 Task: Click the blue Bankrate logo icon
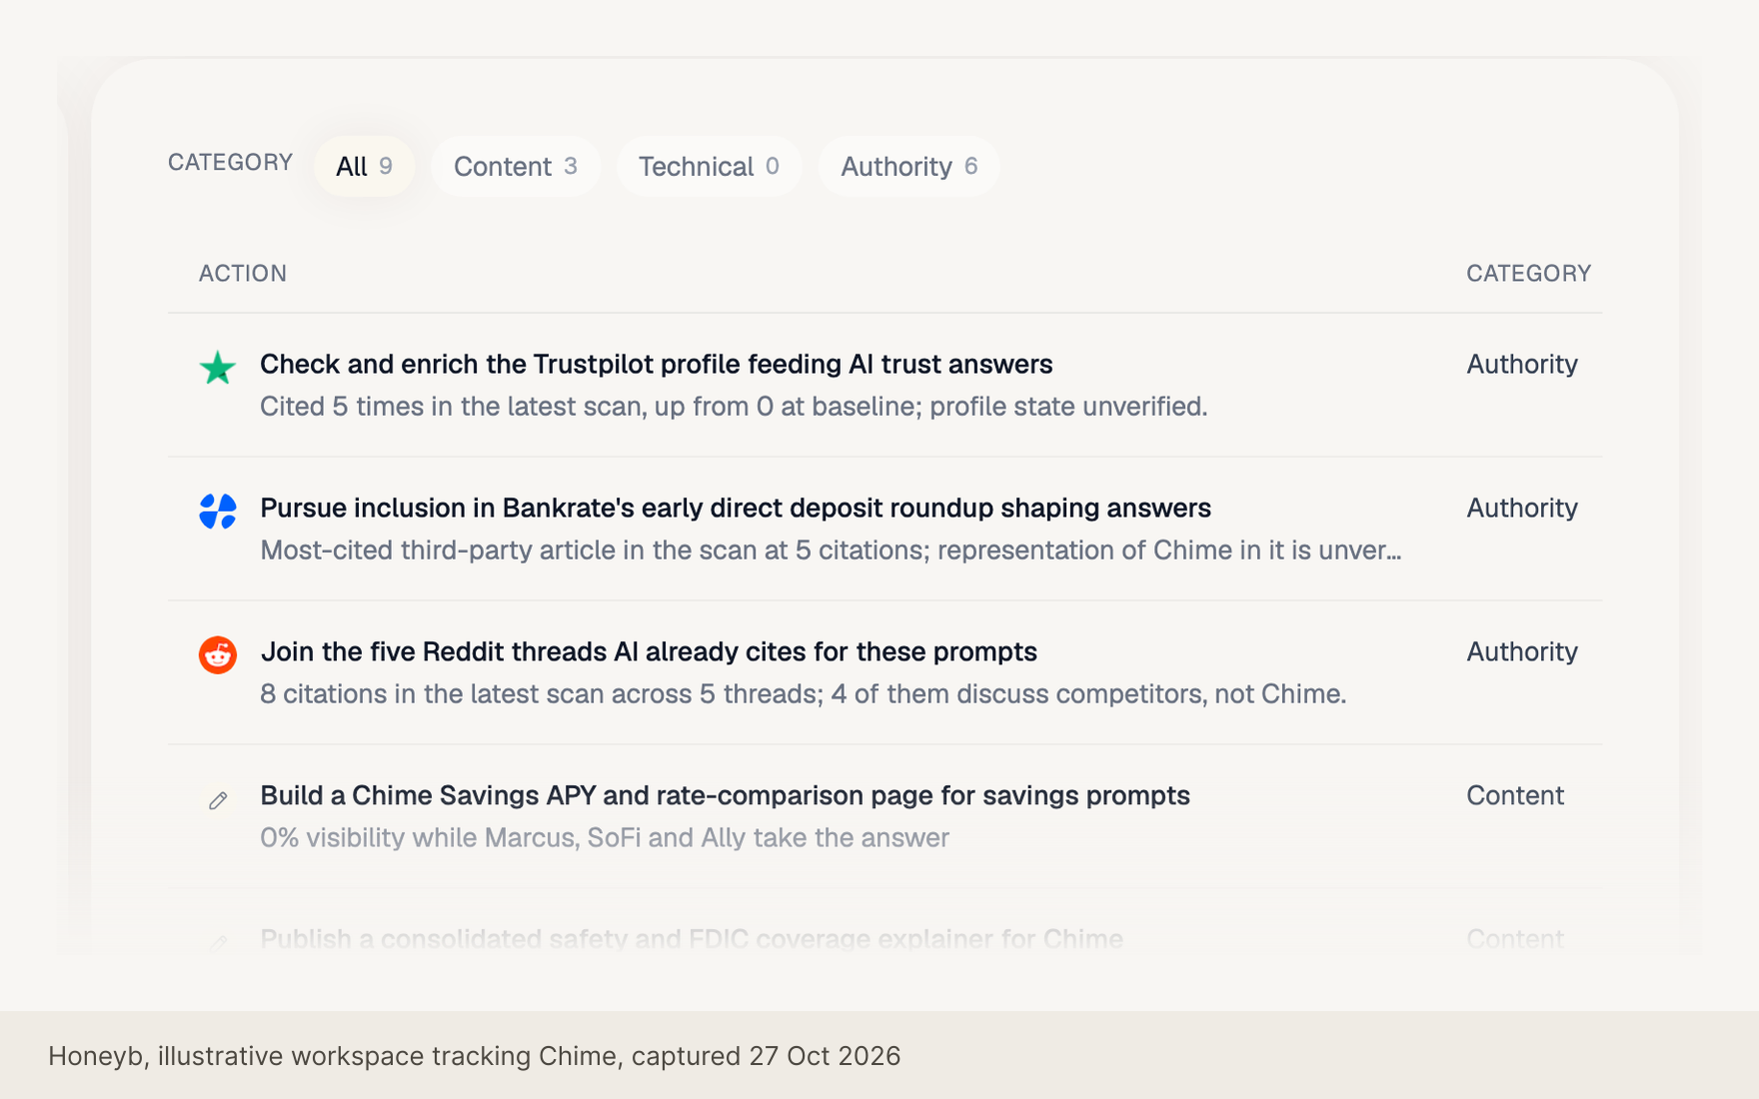pyautogui.click(x=218, y=512)
